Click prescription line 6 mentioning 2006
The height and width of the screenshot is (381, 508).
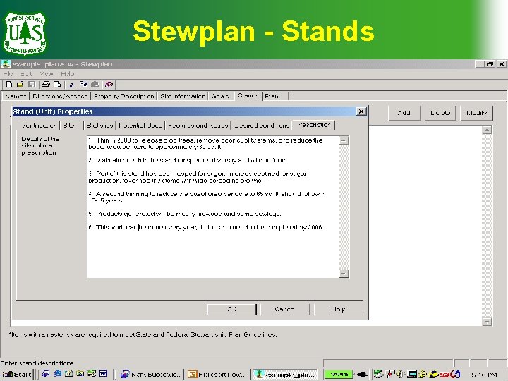click(206, 227)
